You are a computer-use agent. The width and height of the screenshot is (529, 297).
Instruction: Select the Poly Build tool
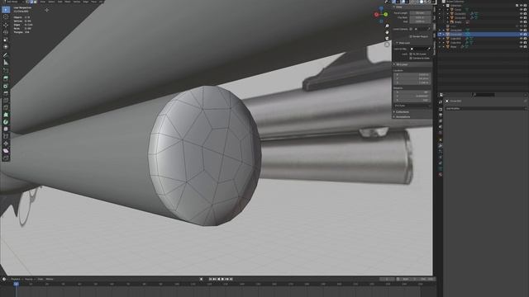tap(6, 115)
